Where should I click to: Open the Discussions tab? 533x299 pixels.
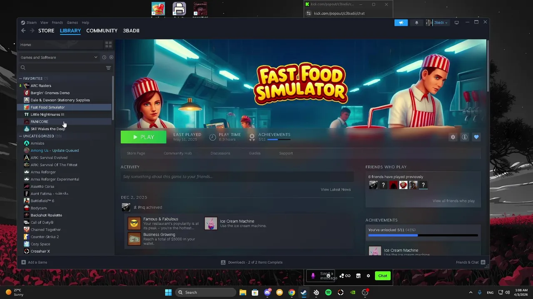[x=220, y=153]
